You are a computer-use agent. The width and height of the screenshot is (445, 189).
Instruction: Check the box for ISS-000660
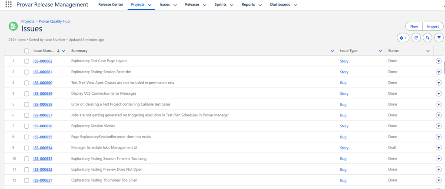coord(27,83)
